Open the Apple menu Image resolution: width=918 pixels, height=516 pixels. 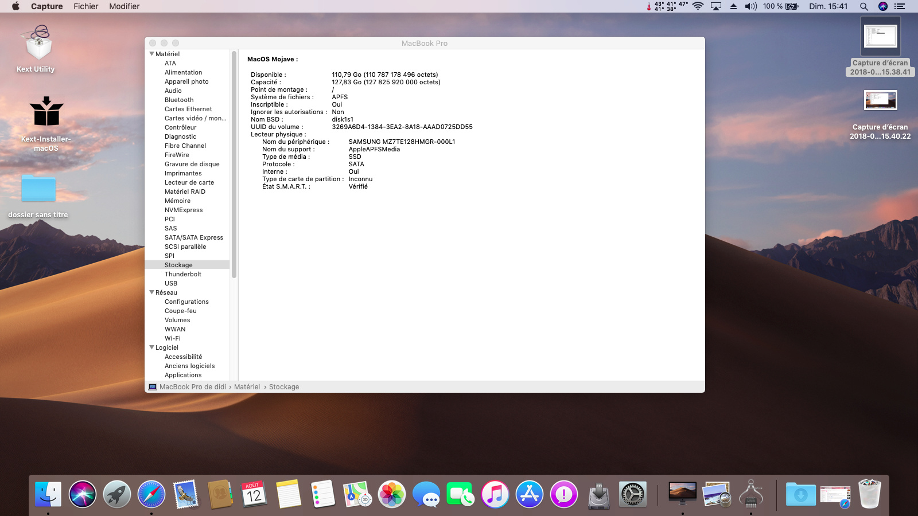point(15,6)
